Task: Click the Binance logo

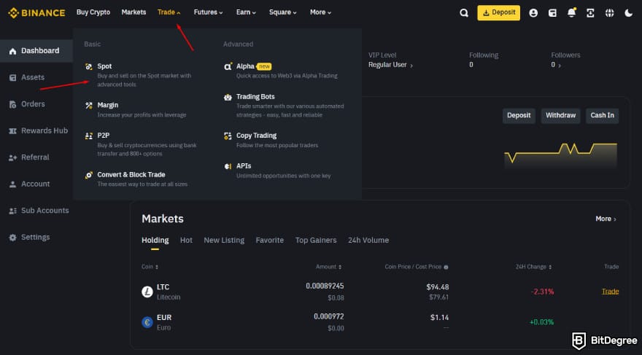Action: tap(36, 12)
